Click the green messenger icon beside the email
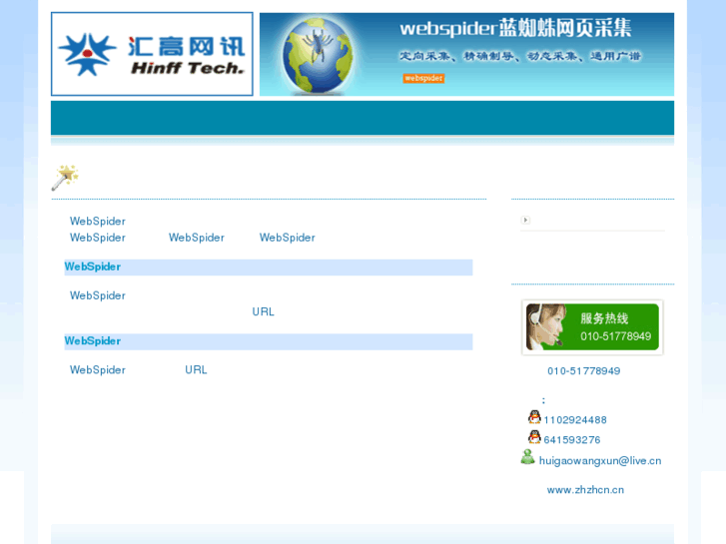Image resolution: width=726 pixels, height=544 pixels. pyautogui.click(x=528, y=457)
